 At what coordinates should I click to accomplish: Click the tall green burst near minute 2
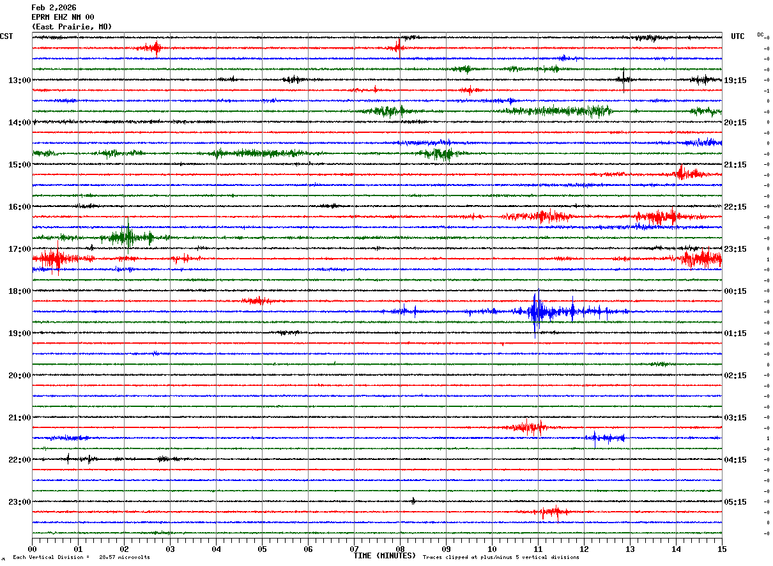pos(127,236)
